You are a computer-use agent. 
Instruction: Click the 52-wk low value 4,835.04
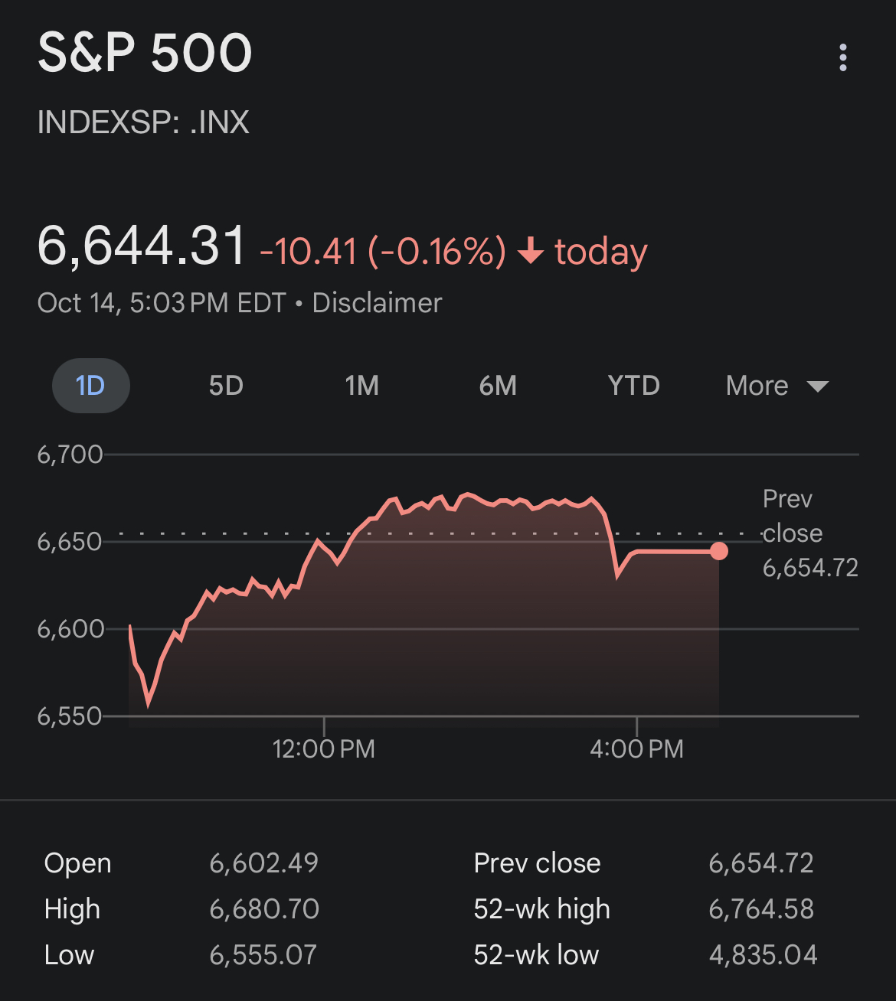(763, 955)
